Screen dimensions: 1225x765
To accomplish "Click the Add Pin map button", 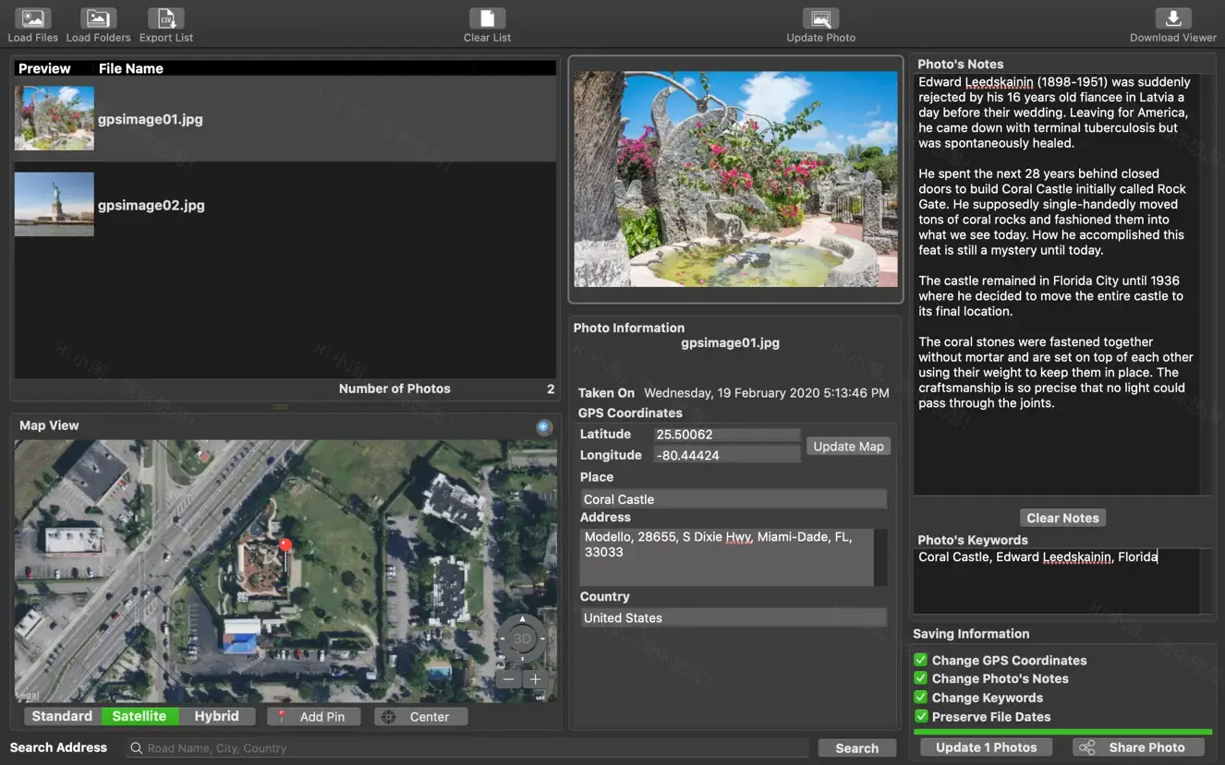I will [314, 715].
